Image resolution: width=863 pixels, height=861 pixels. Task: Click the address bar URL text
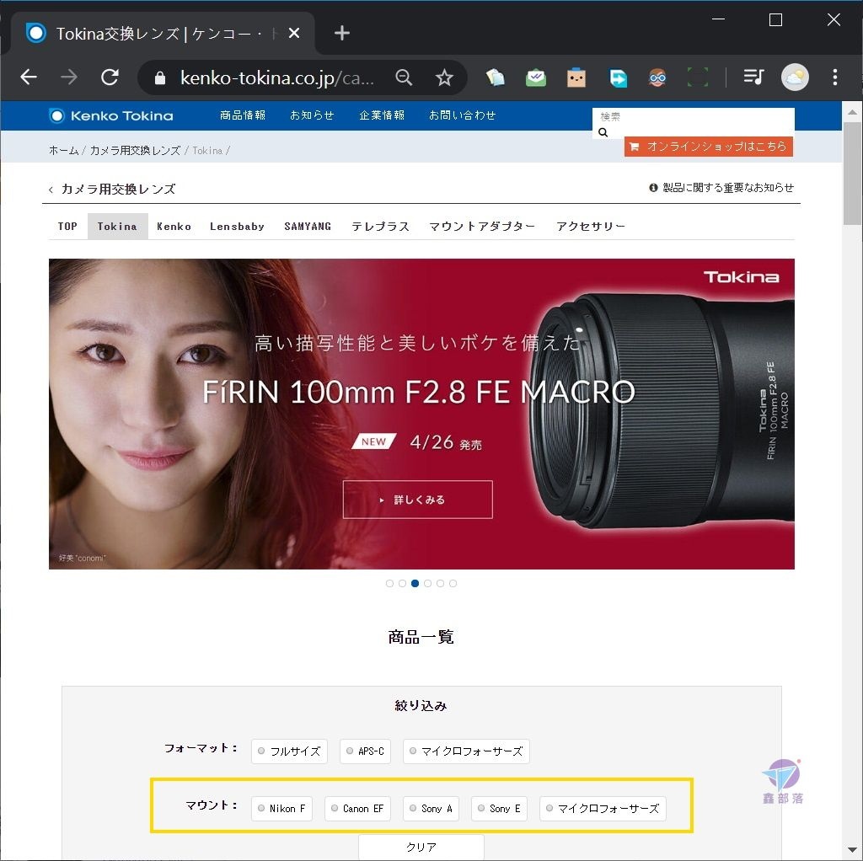click(277, 78)
